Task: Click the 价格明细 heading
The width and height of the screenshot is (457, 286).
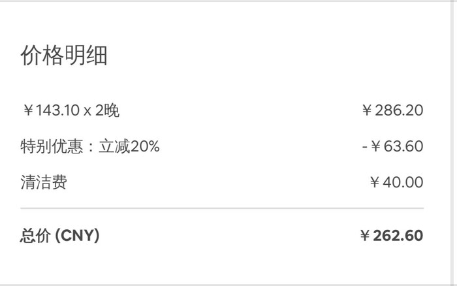Action: pos(64,56)
